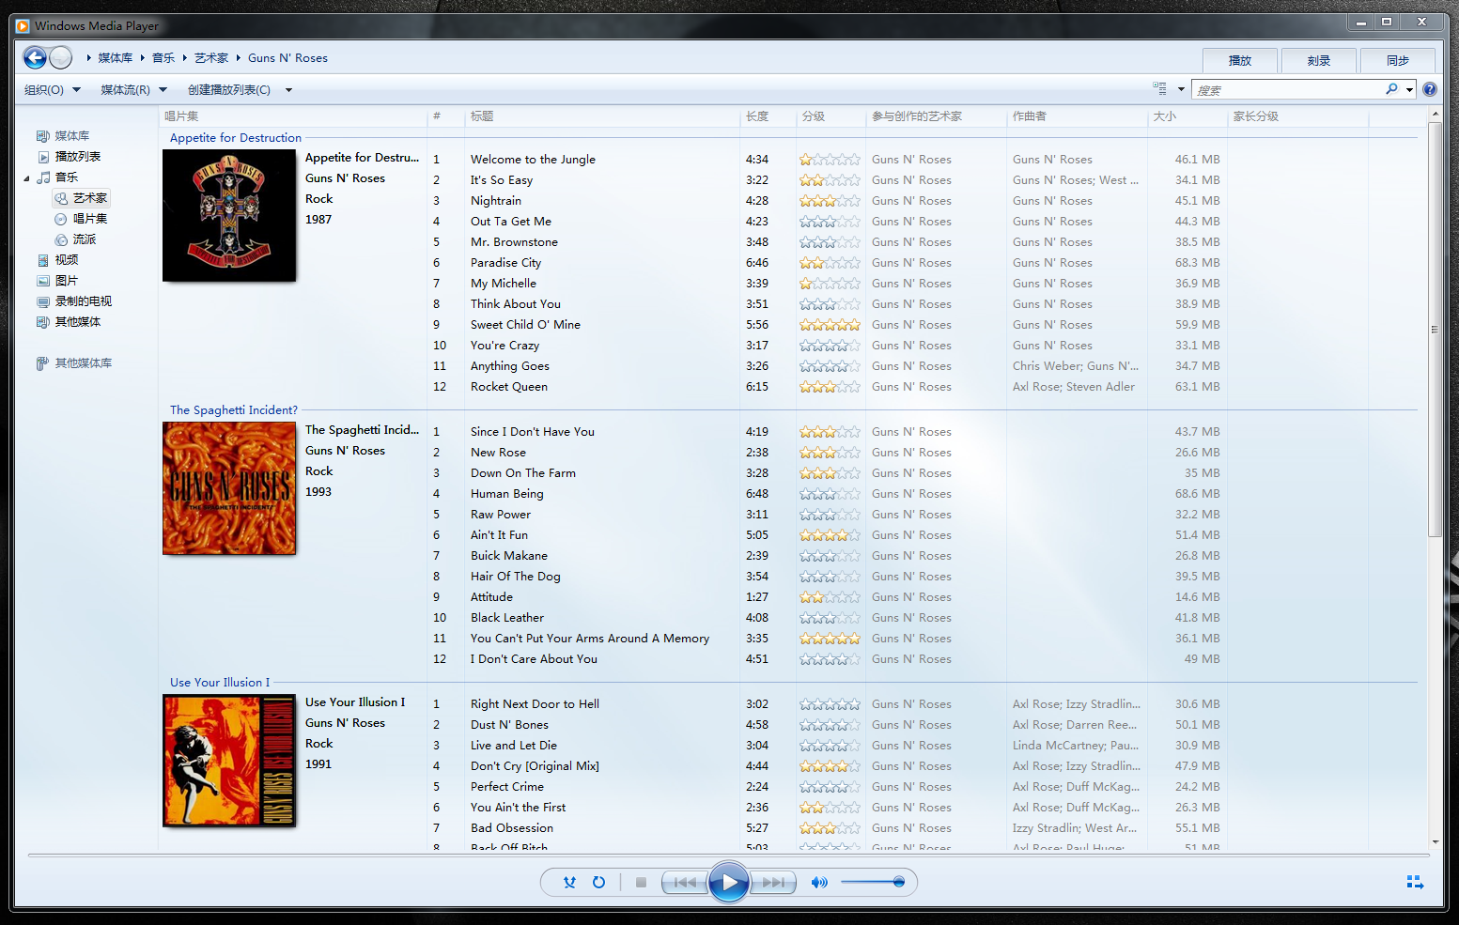Viewport: 1459px width, 925px height.
Task: Sort by the 长度 column header
Action: (768, 116)
